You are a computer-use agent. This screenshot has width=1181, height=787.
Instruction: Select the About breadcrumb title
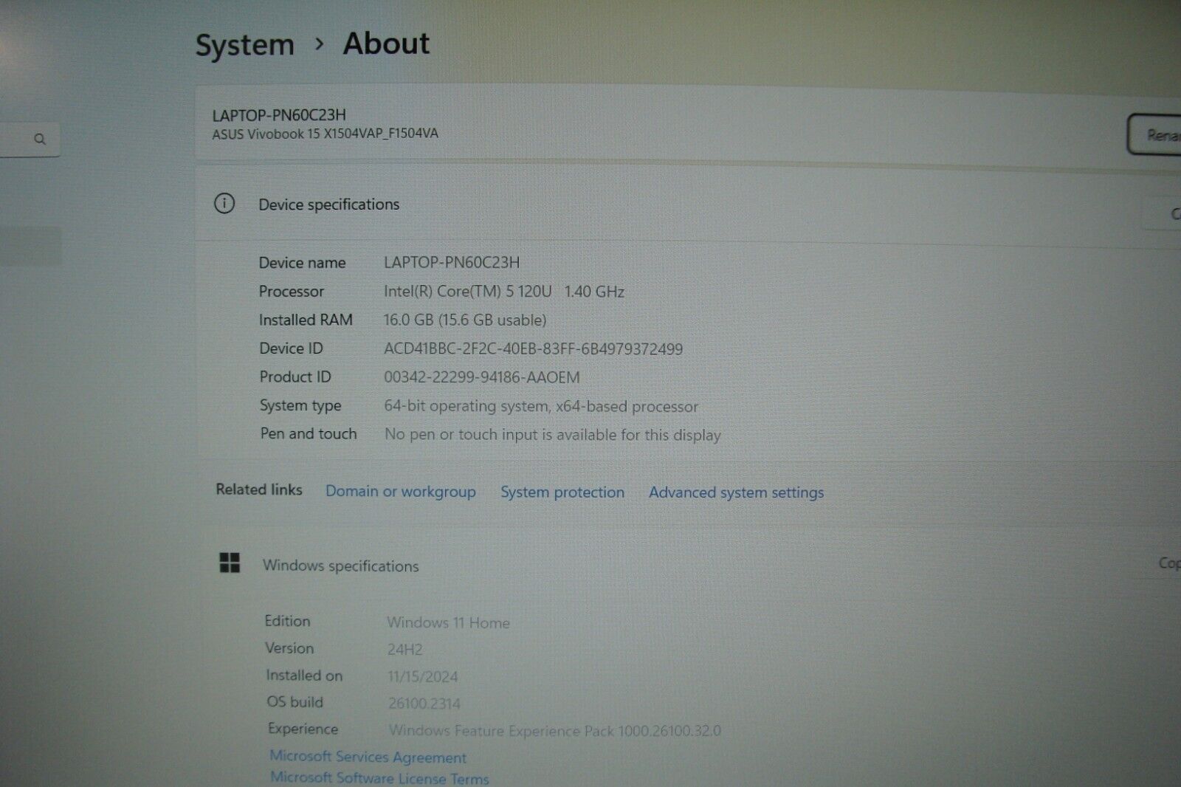click(386, 44)
